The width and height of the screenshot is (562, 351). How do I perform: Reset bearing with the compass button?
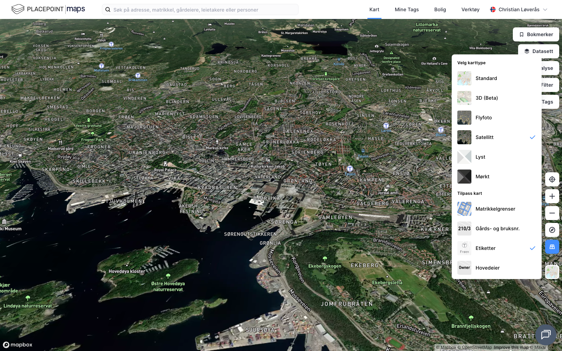point(552,230)
